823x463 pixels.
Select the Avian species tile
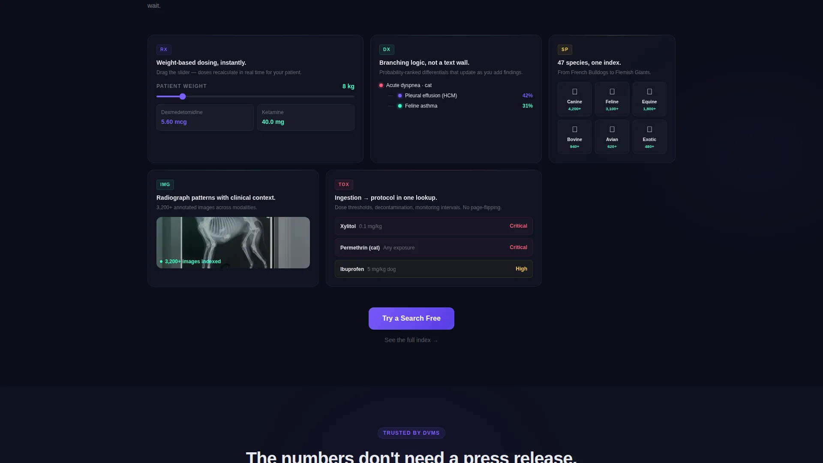coord(612,137)
